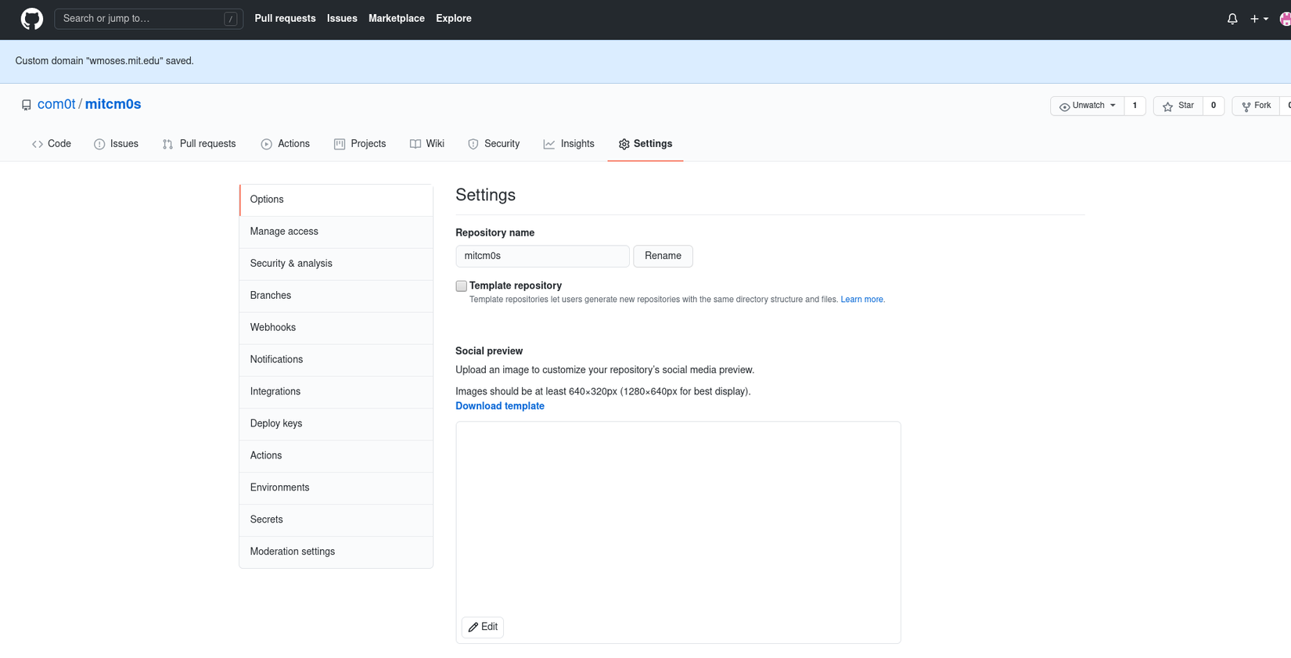The height and width of the screenshot is (658, 1291).
Task: Open Actions settings in sidebar
Action: click(336, 457)
